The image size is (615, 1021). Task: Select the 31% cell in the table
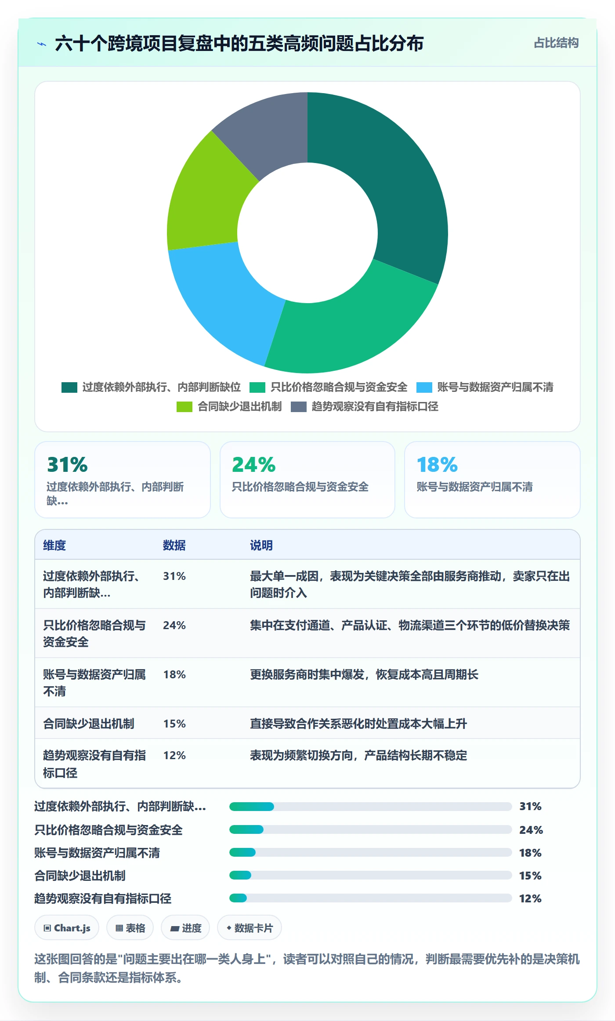(174, 576)
